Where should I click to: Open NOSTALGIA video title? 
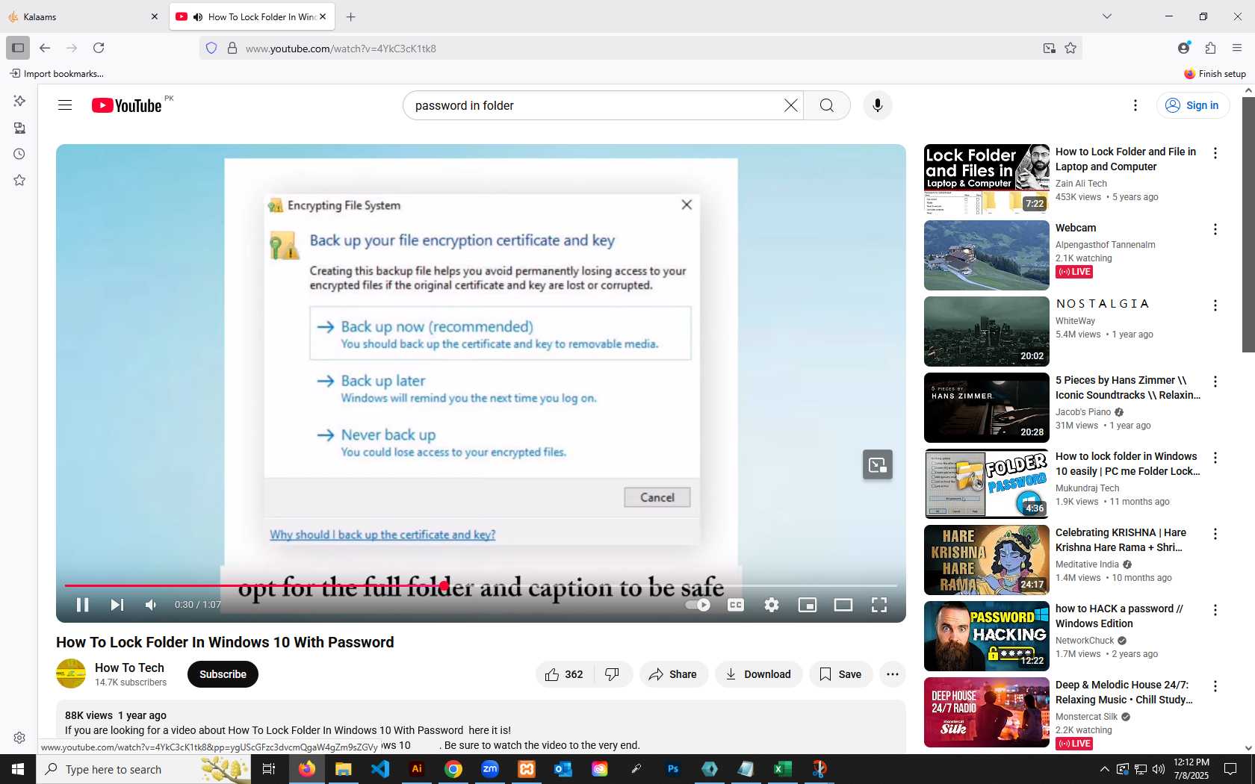[x=1103, y=304]
